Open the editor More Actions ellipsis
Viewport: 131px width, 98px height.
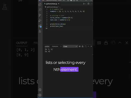91,4
